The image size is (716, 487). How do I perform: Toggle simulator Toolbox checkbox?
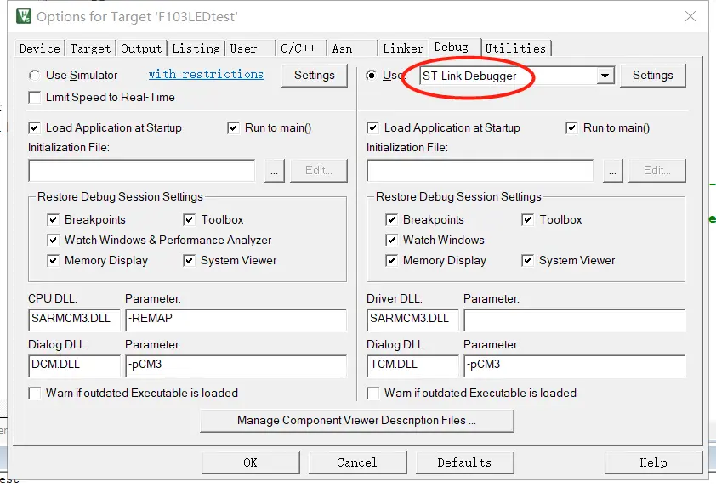coord(189,219)
